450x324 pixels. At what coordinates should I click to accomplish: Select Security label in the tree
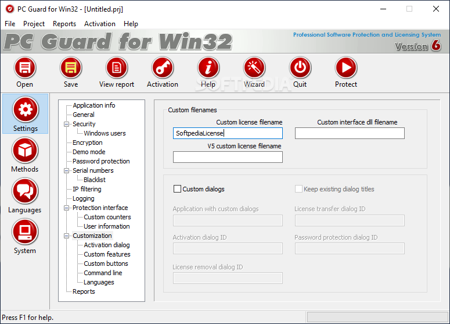[x=84, y=124]
